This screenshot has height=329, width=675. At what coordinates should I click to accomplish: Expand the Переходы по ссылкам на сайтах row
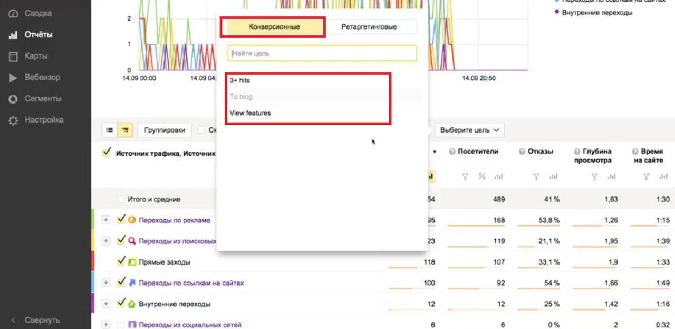click(x=106, y=283)
